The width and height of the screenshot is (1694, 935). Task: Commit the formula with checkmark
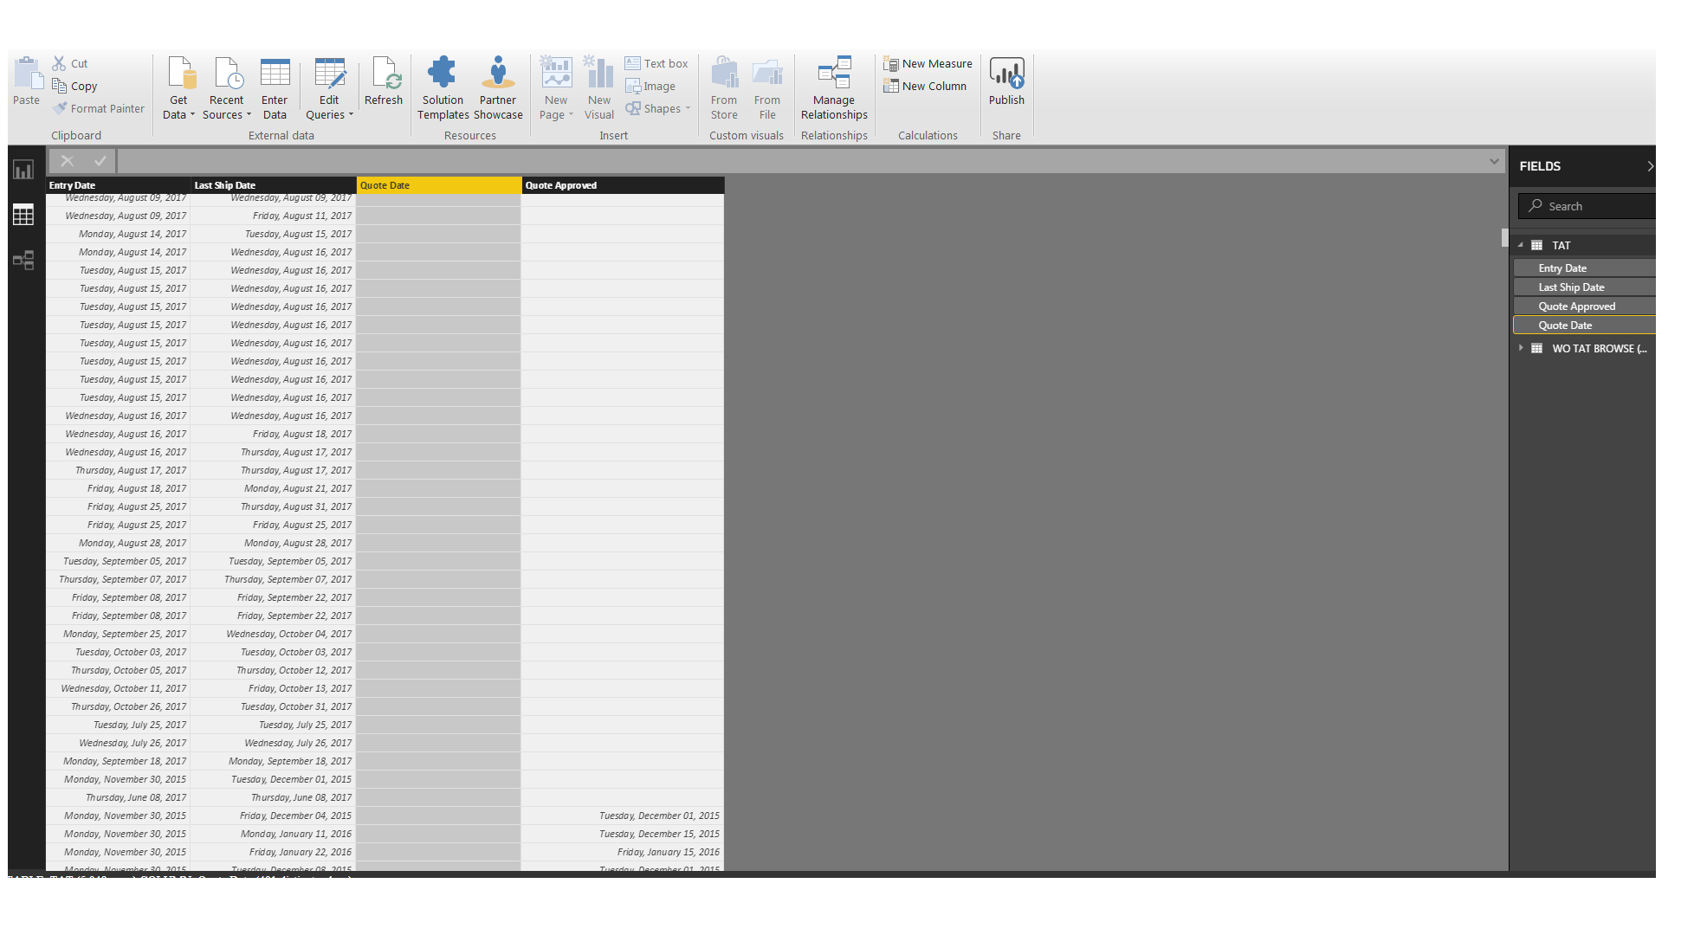pos(100,161)
